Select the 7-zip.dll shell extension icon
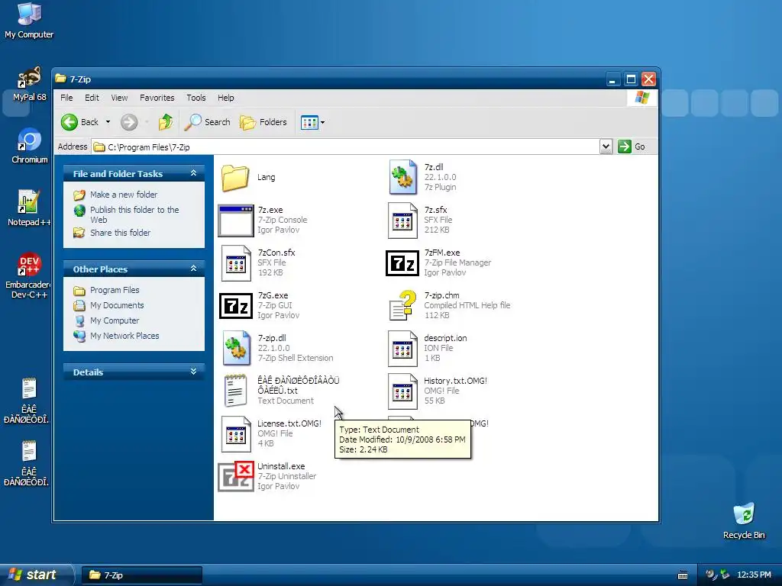This screenshot has width=782, height=586. [236, 348]
